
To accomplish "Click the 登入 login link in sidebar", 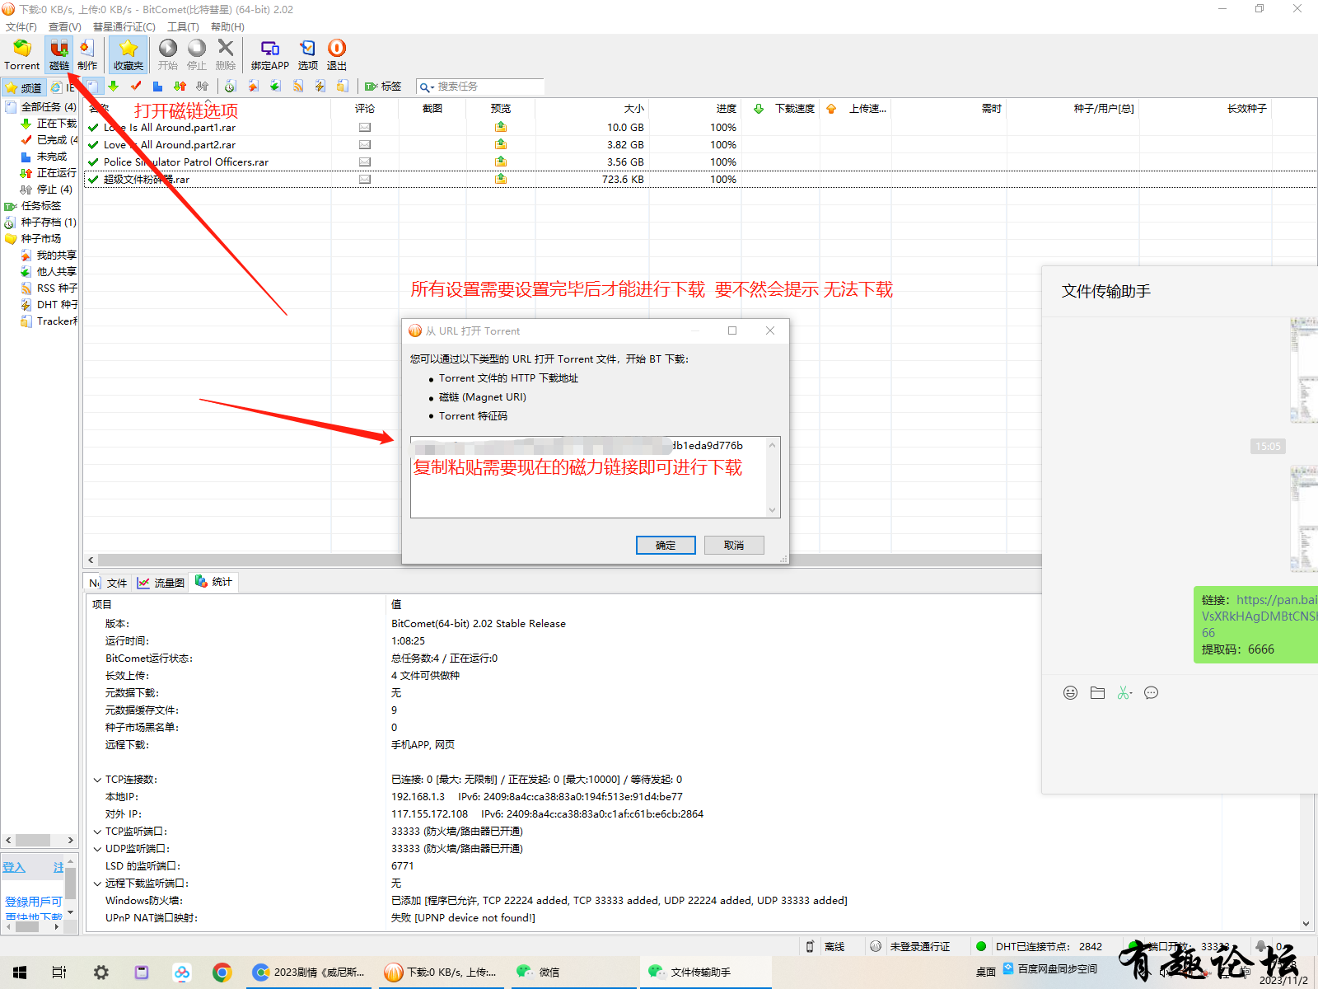I will [14, 868].
